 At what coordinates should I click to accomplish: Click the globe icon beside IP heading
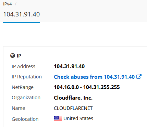[x=13, y=56]
